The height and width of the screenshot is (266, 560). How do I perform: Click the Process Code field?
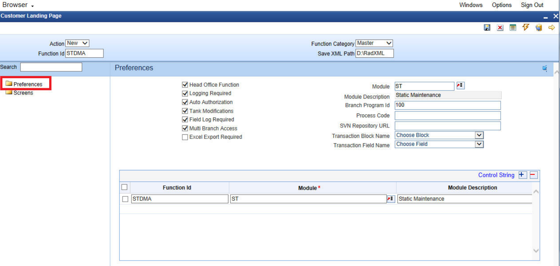point(448,115)
